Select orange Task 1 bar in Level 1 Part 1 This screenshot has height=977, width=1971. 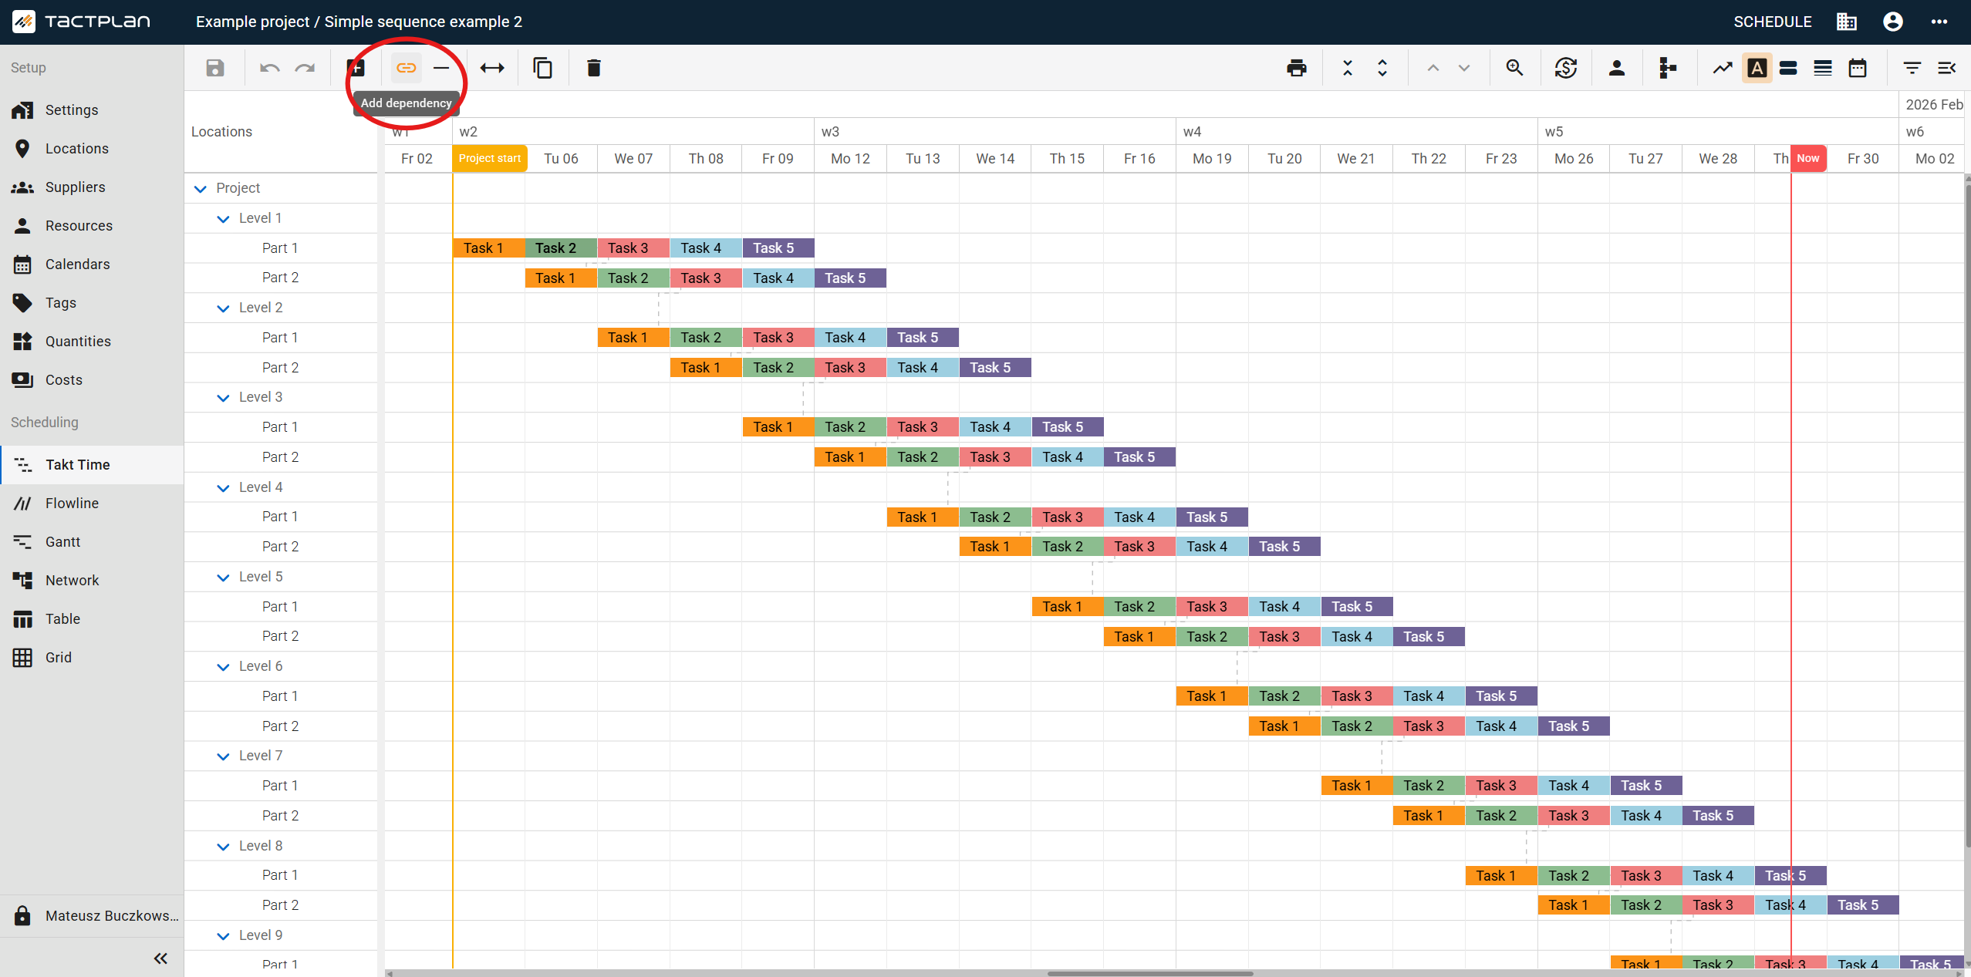tap(489, 248)
